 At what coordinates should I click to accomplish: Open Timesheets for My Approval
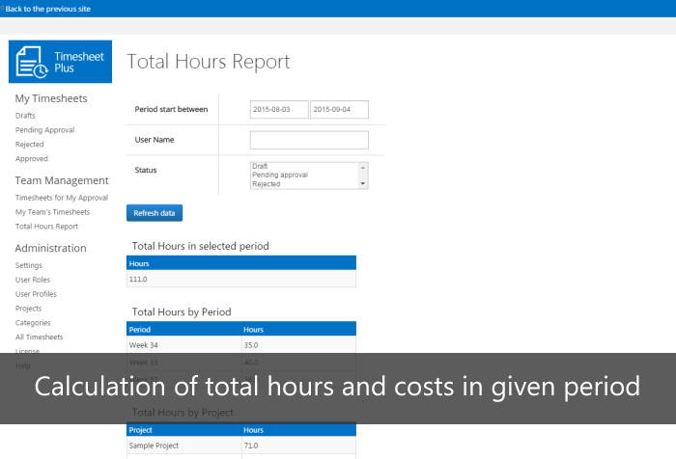coord(62,198)
